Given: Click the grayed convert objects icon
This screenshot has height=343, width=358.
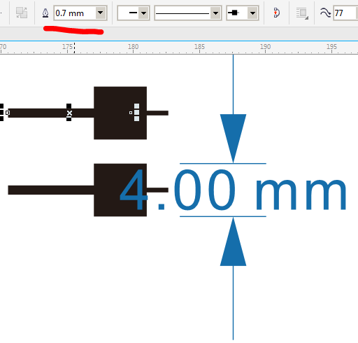Looking at the screenshot, I should [22, 13].
